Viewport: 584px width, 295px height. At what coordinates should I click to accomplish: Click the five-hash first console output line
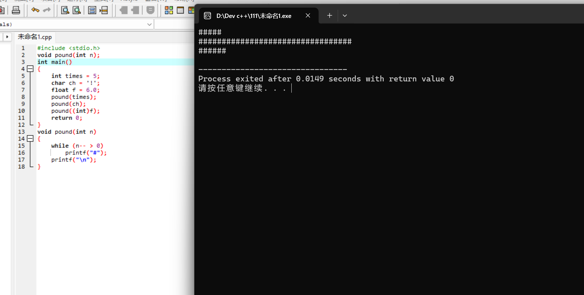coord(210,32)
